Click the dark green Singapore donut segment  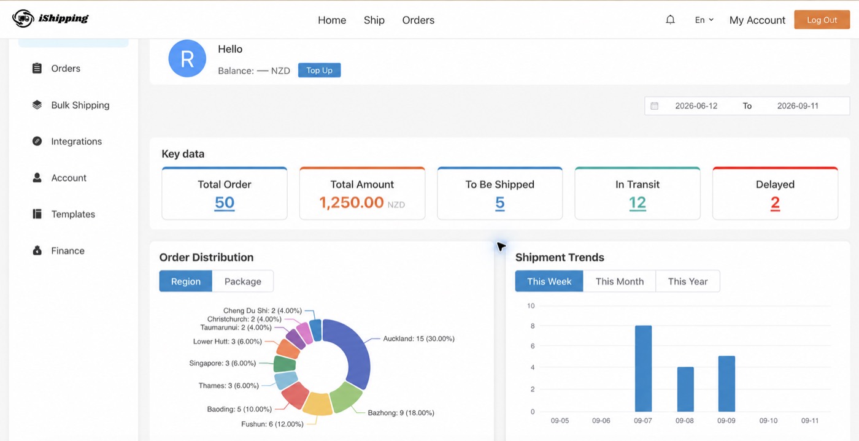[285, 364]
